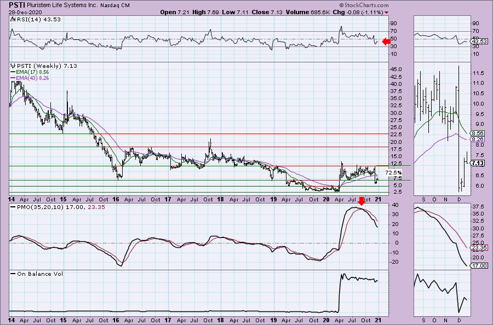The width and height of the screenshot is (493, 325).
Task: Click the PSTI (Weekly) bar-style legend marker
Action: pyautogui.click(x=13, y=66)
